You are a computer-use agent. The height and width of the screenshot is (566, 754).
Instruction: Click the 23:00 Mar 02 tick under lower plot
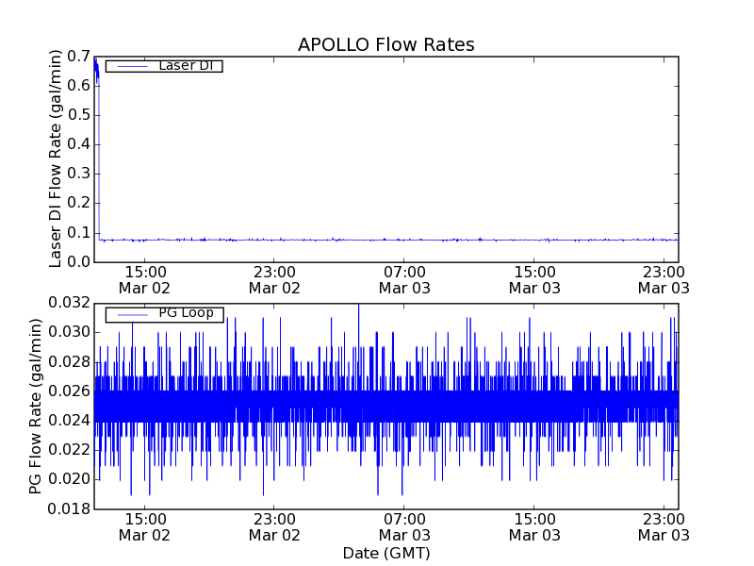274,526
